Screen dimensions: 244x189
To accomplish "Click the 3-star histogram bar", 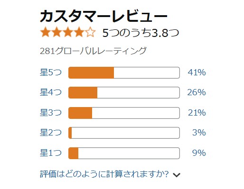I will pos(124,113).
